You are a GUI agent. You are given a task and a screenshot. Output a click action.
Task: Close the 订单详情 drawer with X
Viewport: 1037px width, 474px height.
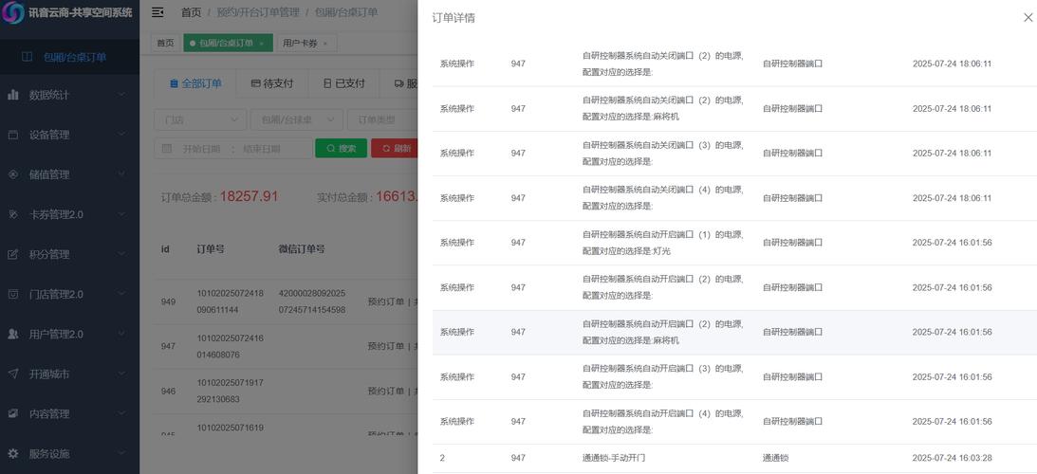[x=1028, y=18]
